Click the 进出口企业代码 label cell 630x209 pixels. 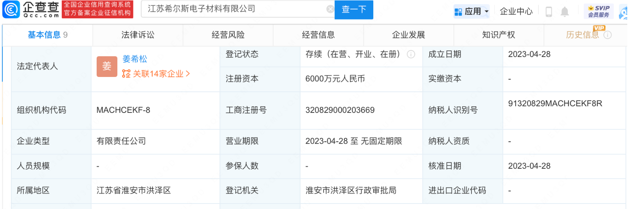[x=463, y=191]
